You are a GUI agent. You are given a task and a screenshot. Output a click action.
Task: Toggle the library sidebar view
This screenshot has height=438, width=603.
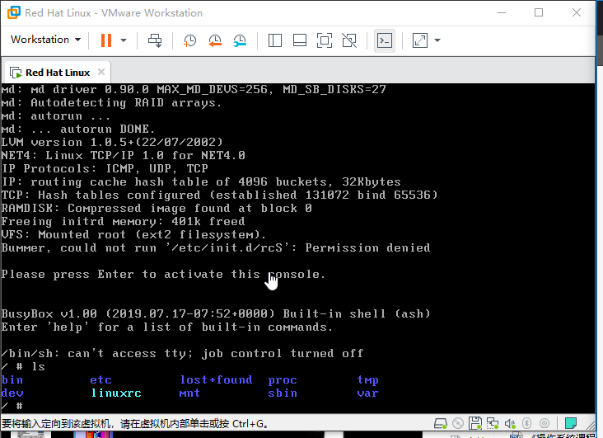coord(274,40)
